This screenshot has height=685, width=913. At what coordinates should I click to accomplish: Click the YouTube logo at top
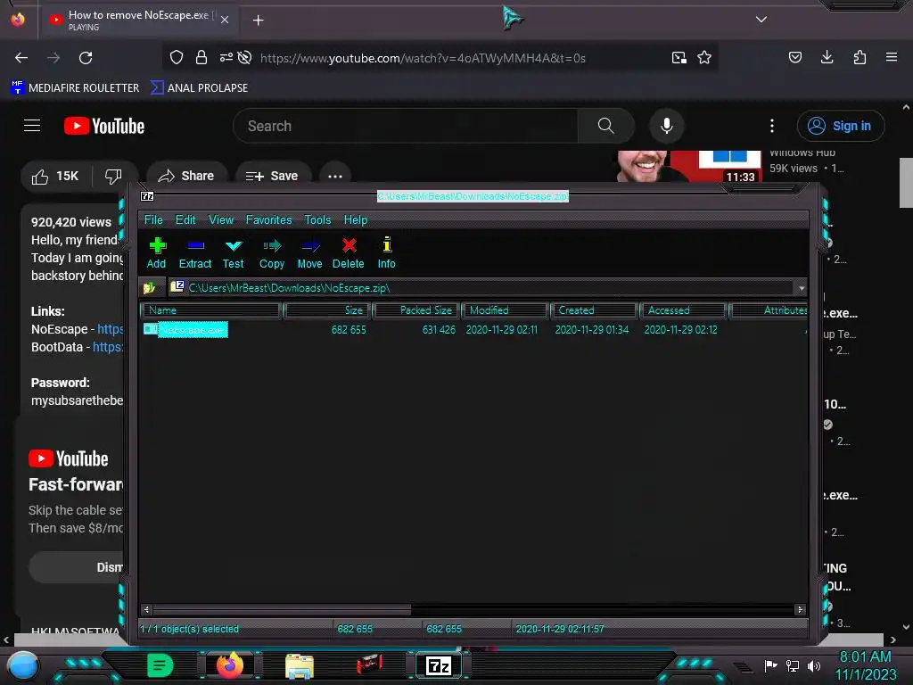[104, 126]
